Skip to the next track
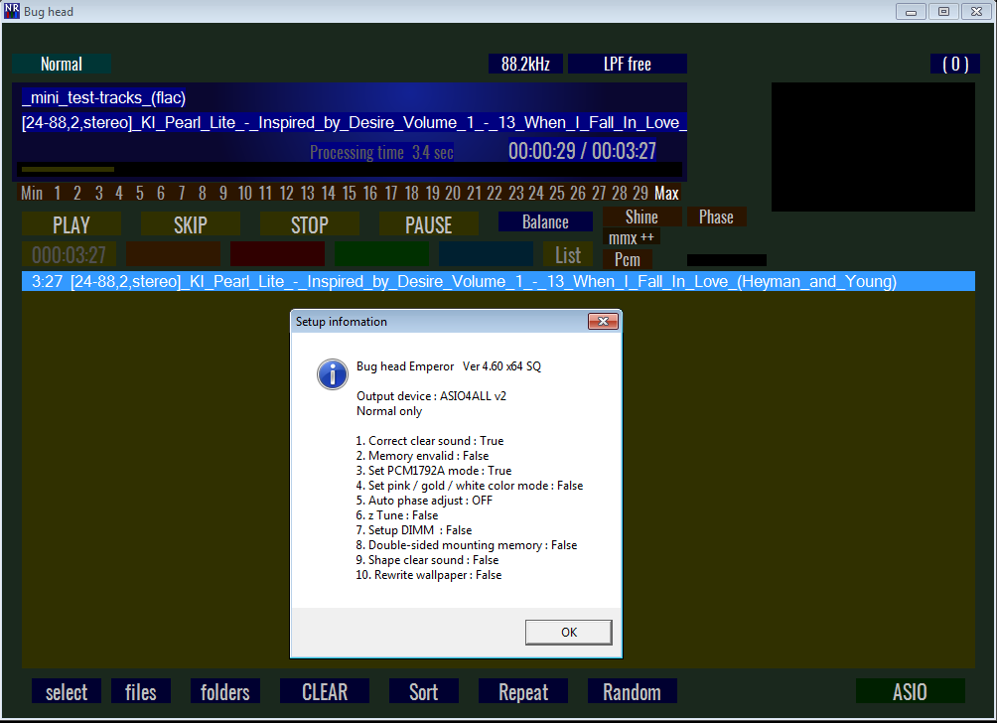This screenshot has height=723, width=997. tap(190, 224)
